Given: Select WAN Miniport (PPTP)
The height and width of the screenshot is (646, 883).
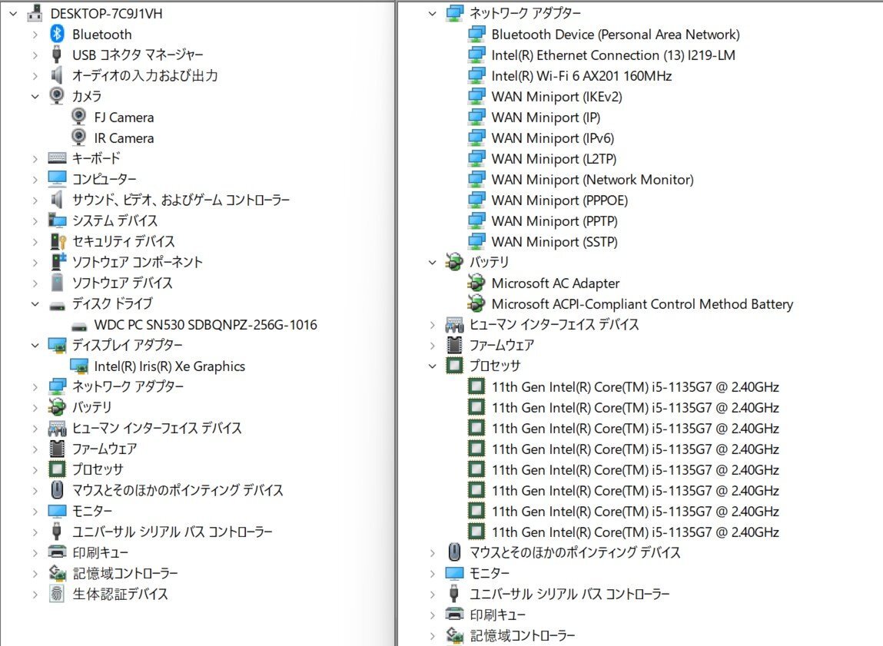Looking at the screenshot, I should click(x=554, y=221).
